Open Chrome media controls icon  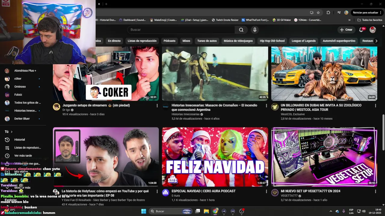coord(339,13)
